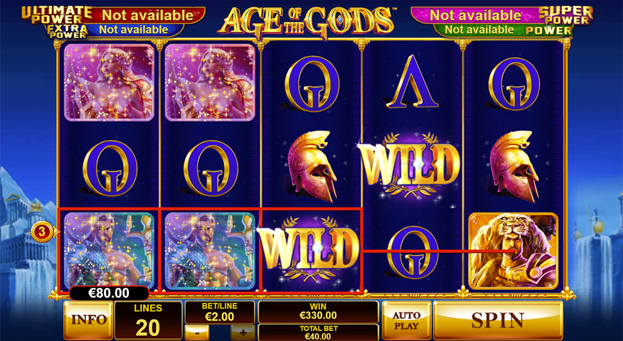Open the INFO paytable button
The width and height of the screenshot is (623, 341).
click(x=88, y=320)
